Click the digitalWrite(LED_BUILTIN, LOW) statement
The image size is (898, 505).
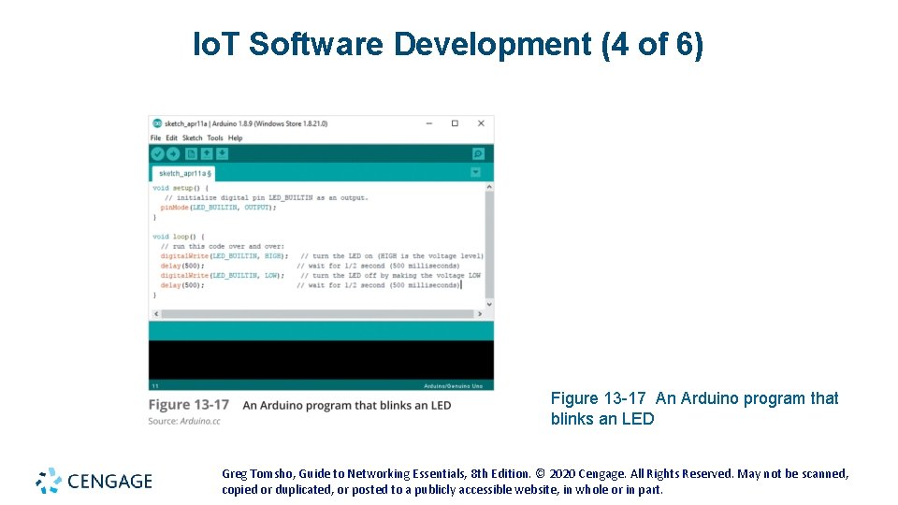point(223,275)
